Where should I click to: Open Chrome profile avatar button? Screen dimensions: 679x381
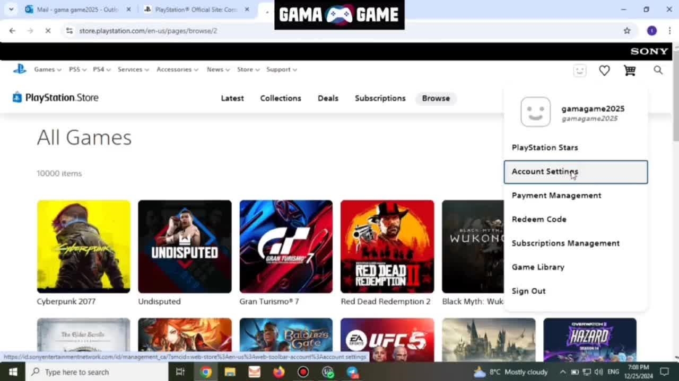tap(651, 31)
